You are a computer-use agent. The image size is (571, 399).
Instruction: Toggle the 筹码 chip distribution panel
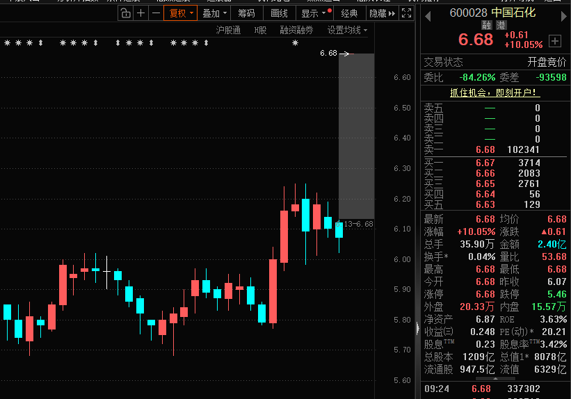coord(246,13)
